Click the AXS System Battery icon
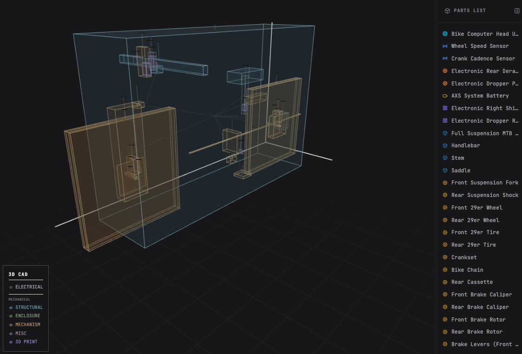Viewport: 522px width, 354px height. (x=445, y=96)
